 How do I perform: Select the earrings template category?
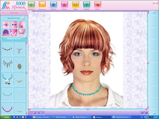click(x=22, y=24)
